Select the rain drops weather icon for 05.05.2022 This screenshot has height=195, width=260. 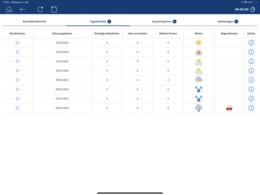coord(199,99)
